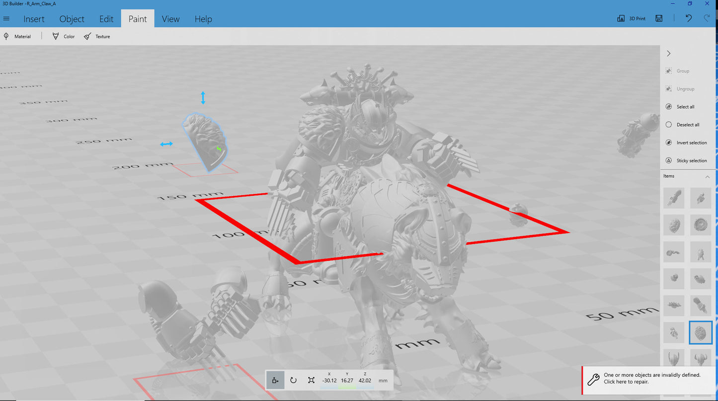Click the mm units label
The height and width of the screenshot is (401, 718).
tap(383, 381)
